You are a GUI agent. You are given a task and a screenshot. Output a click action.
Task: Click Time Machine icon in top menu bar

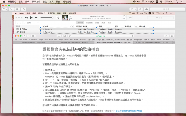134,2
